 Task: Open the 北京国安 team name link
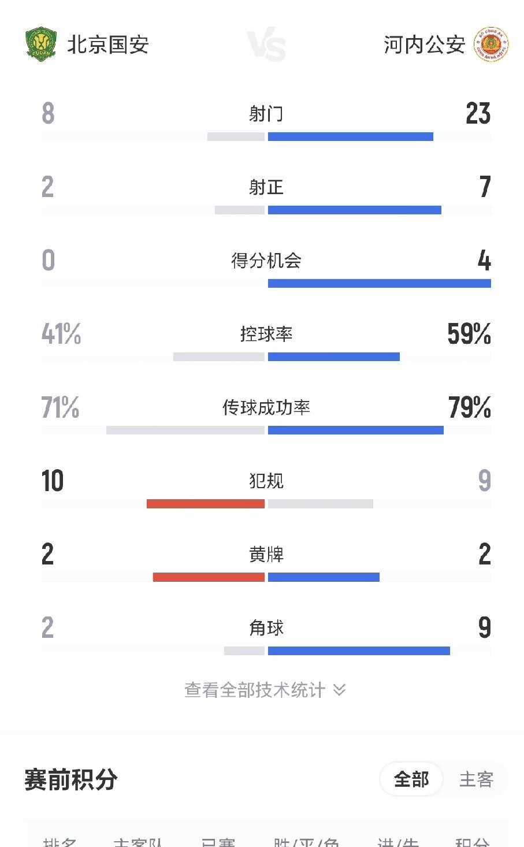(x=108, y=44)
